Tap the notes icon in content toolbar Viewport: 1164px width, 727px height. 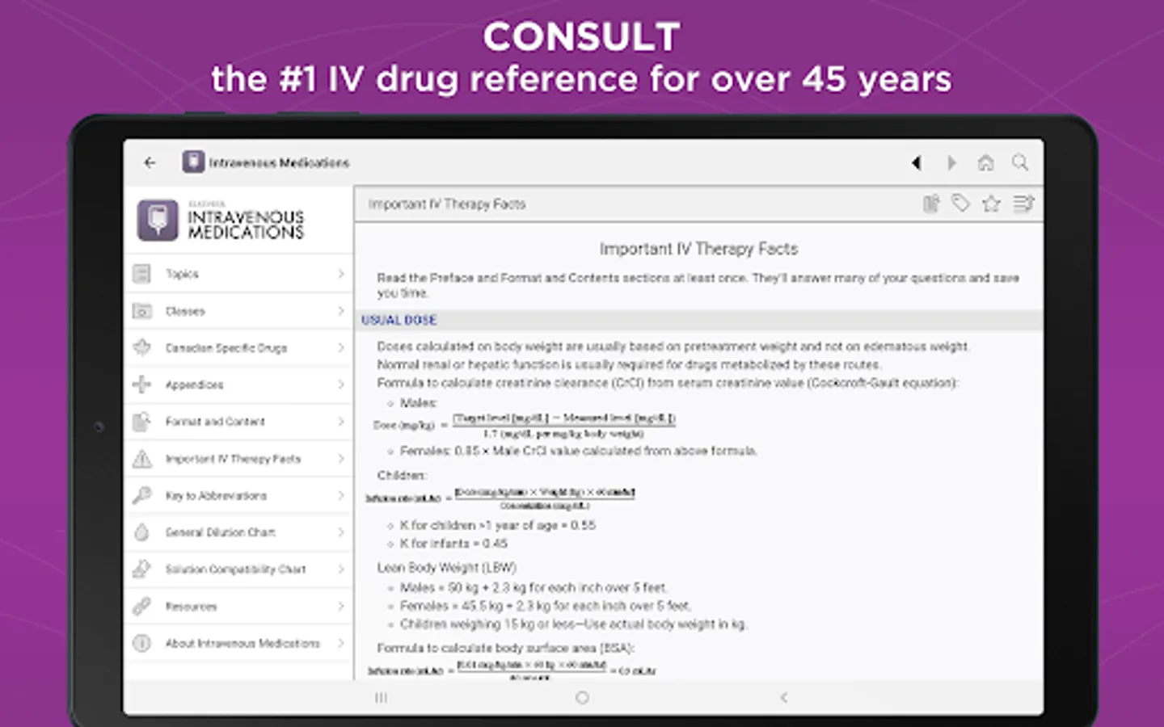(931, 204)
